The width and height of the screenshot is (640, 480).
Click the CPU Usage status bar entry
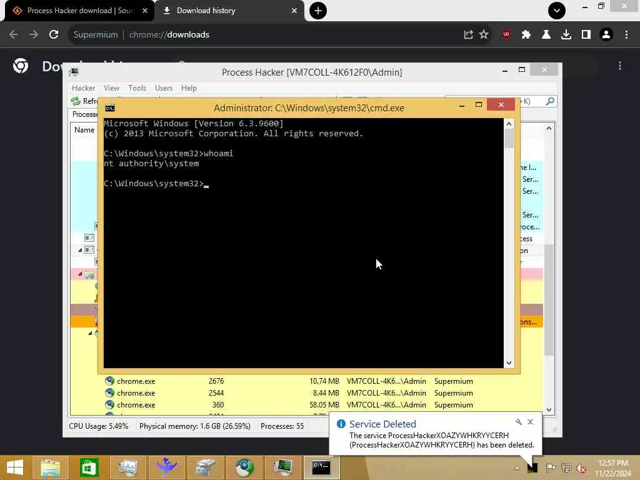coord(98,426)
